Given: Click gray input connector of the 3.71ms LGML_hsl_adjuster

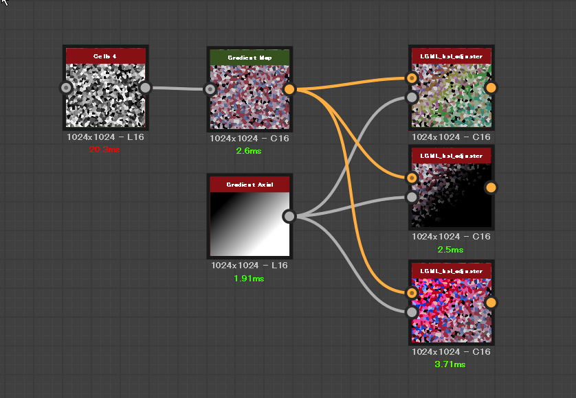Looking at the screenshot, I should (x=412, y=312).
